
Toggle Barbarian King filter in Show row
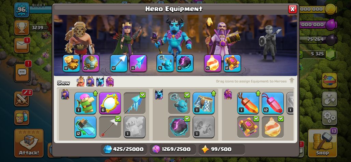point(81,82)
